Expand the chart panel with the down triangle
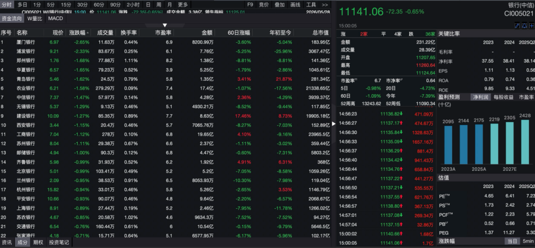535x248 pixels. pos(165,25)
